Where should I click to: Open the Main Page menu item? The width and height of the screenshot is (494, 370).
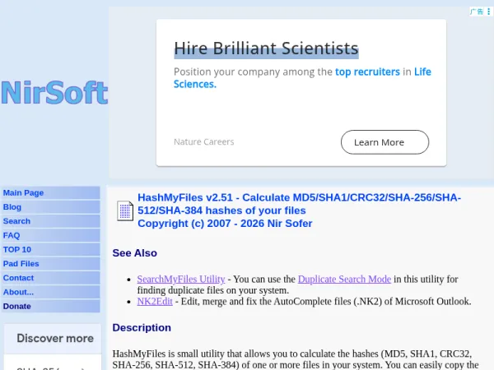click(x=50, y=193)
